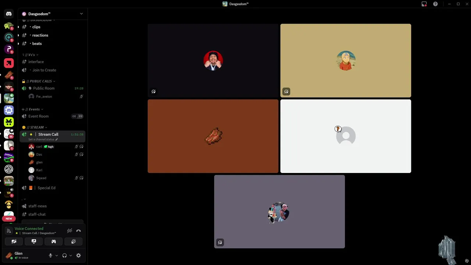The height and width of the screenshot is (265, 471).
Task: Open the Help question mark icon
Action: tap(435, 4)
